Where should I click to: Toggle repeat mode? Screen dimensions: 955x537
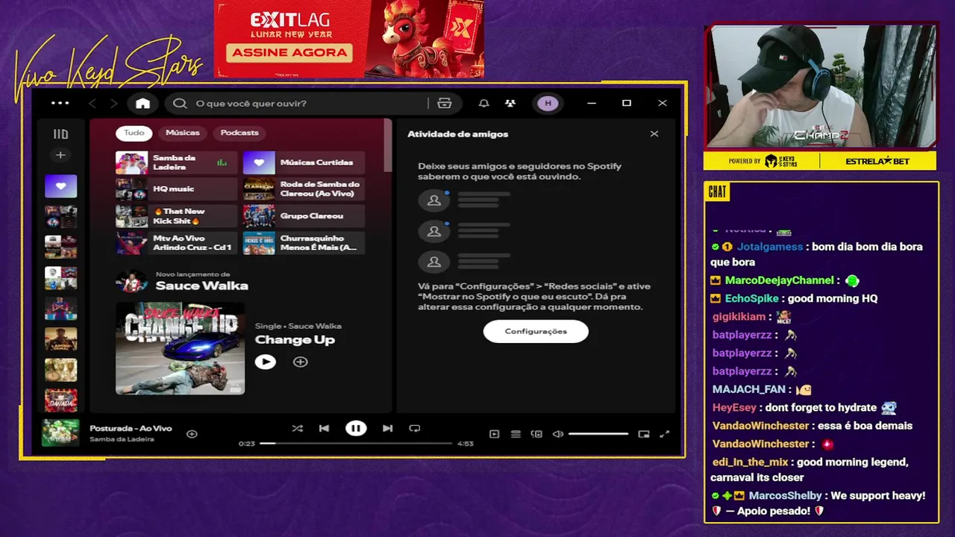[415, 428]
